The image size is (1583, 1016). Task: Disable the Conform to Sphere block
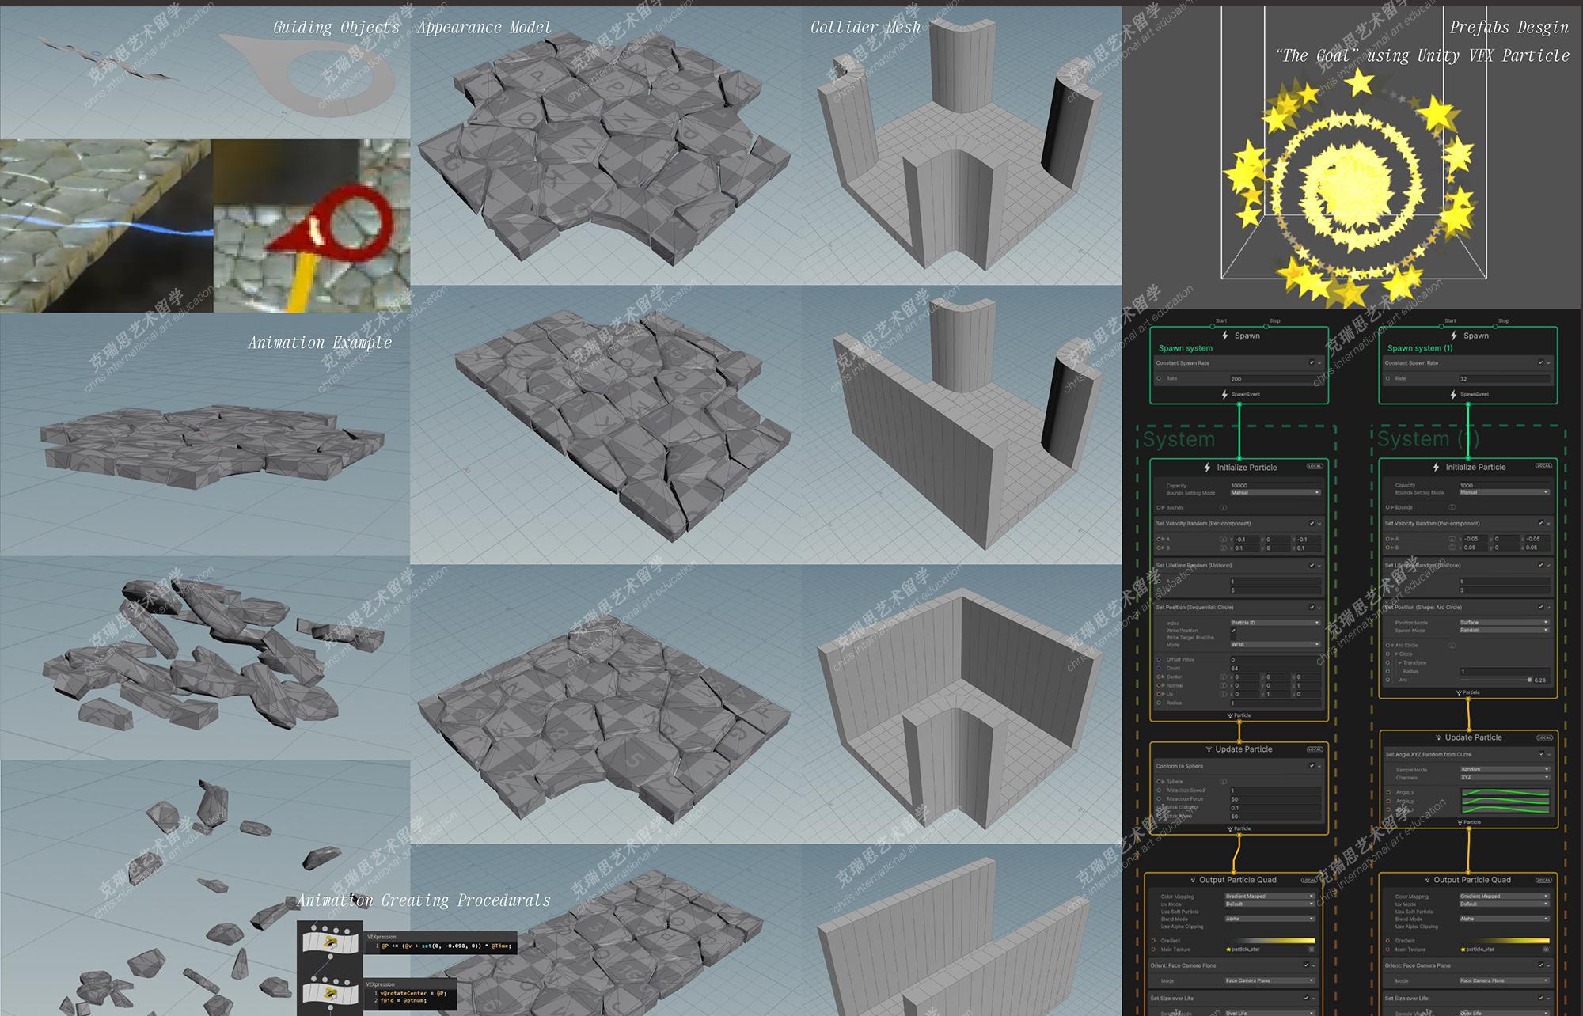coord(1312,765)
